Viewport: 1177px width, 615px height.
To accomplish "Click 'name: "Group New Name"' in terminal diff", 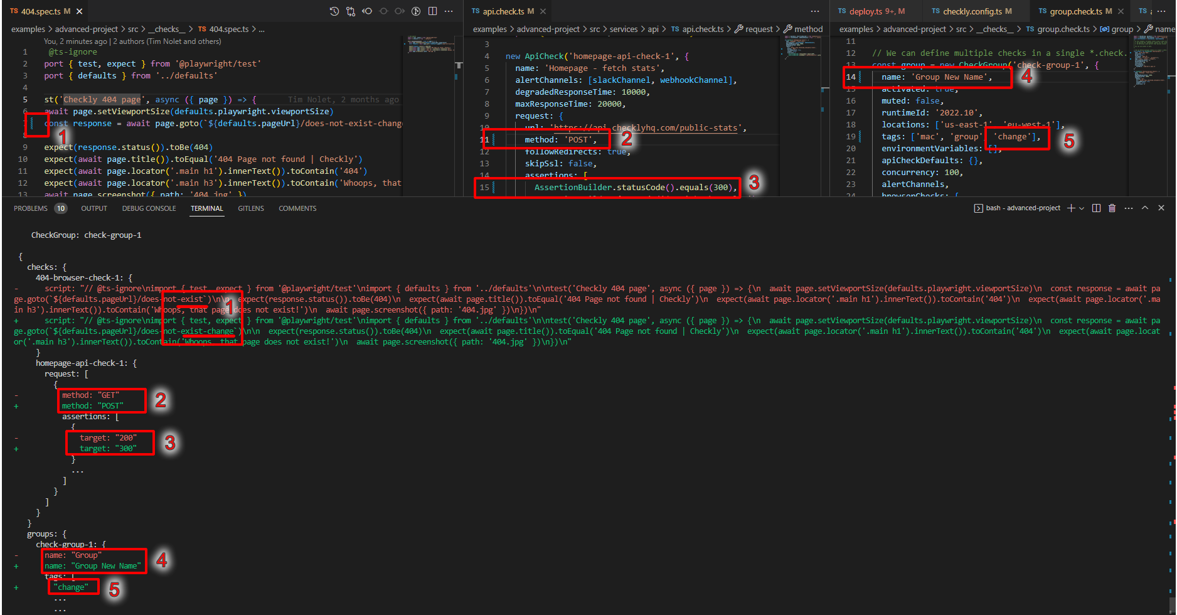I will pos(93,566).
